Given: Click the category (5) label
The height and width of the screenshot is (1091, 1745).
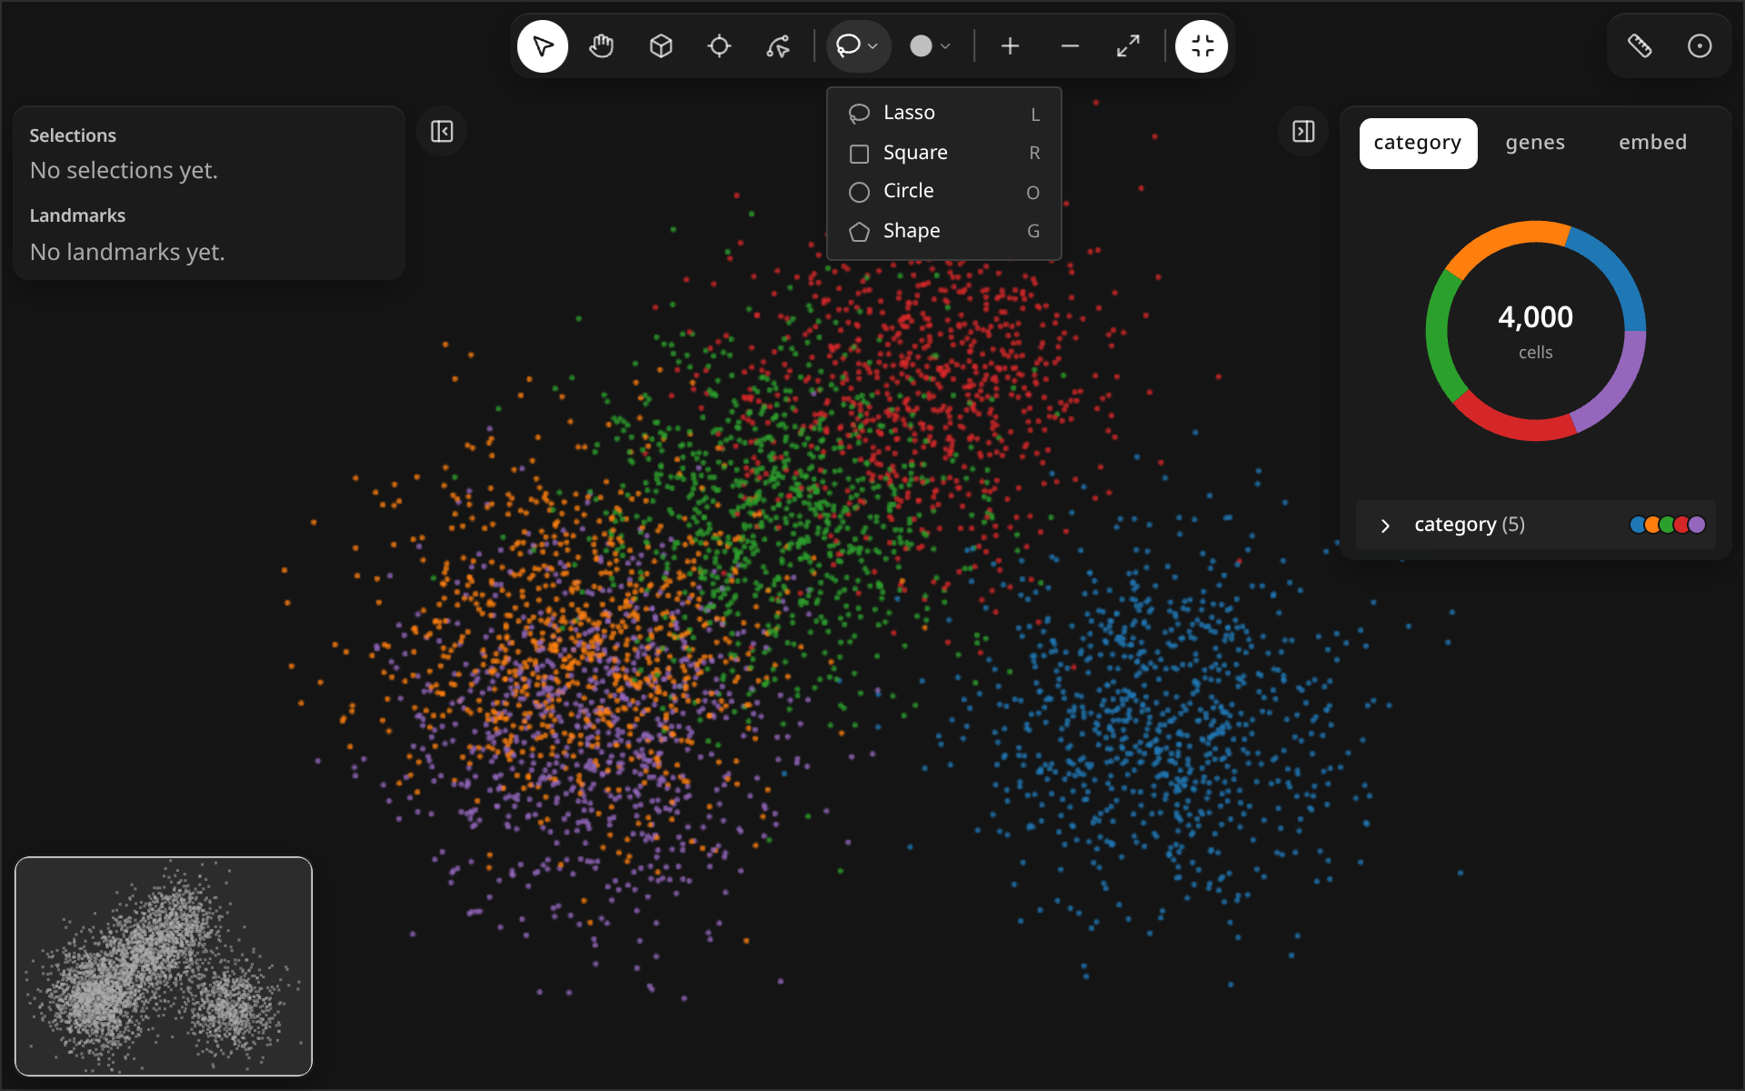Looking at the screenshot, I should click(1470, 525).
